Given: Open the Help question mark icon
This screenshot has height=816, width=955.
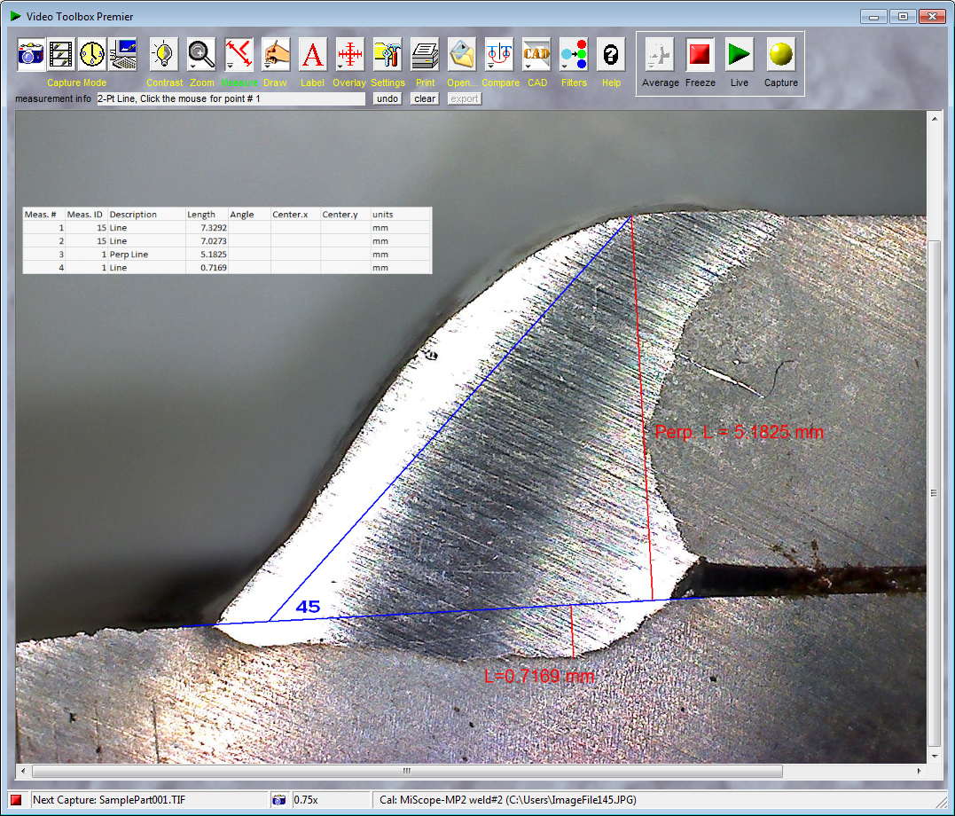Looking at the screenshot, I should (611, 55).
